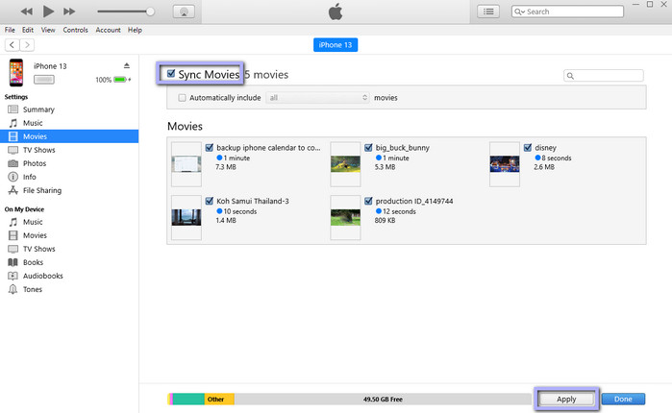Click the movies search field
The image size is (672, 413).
(x=604, y=76)
